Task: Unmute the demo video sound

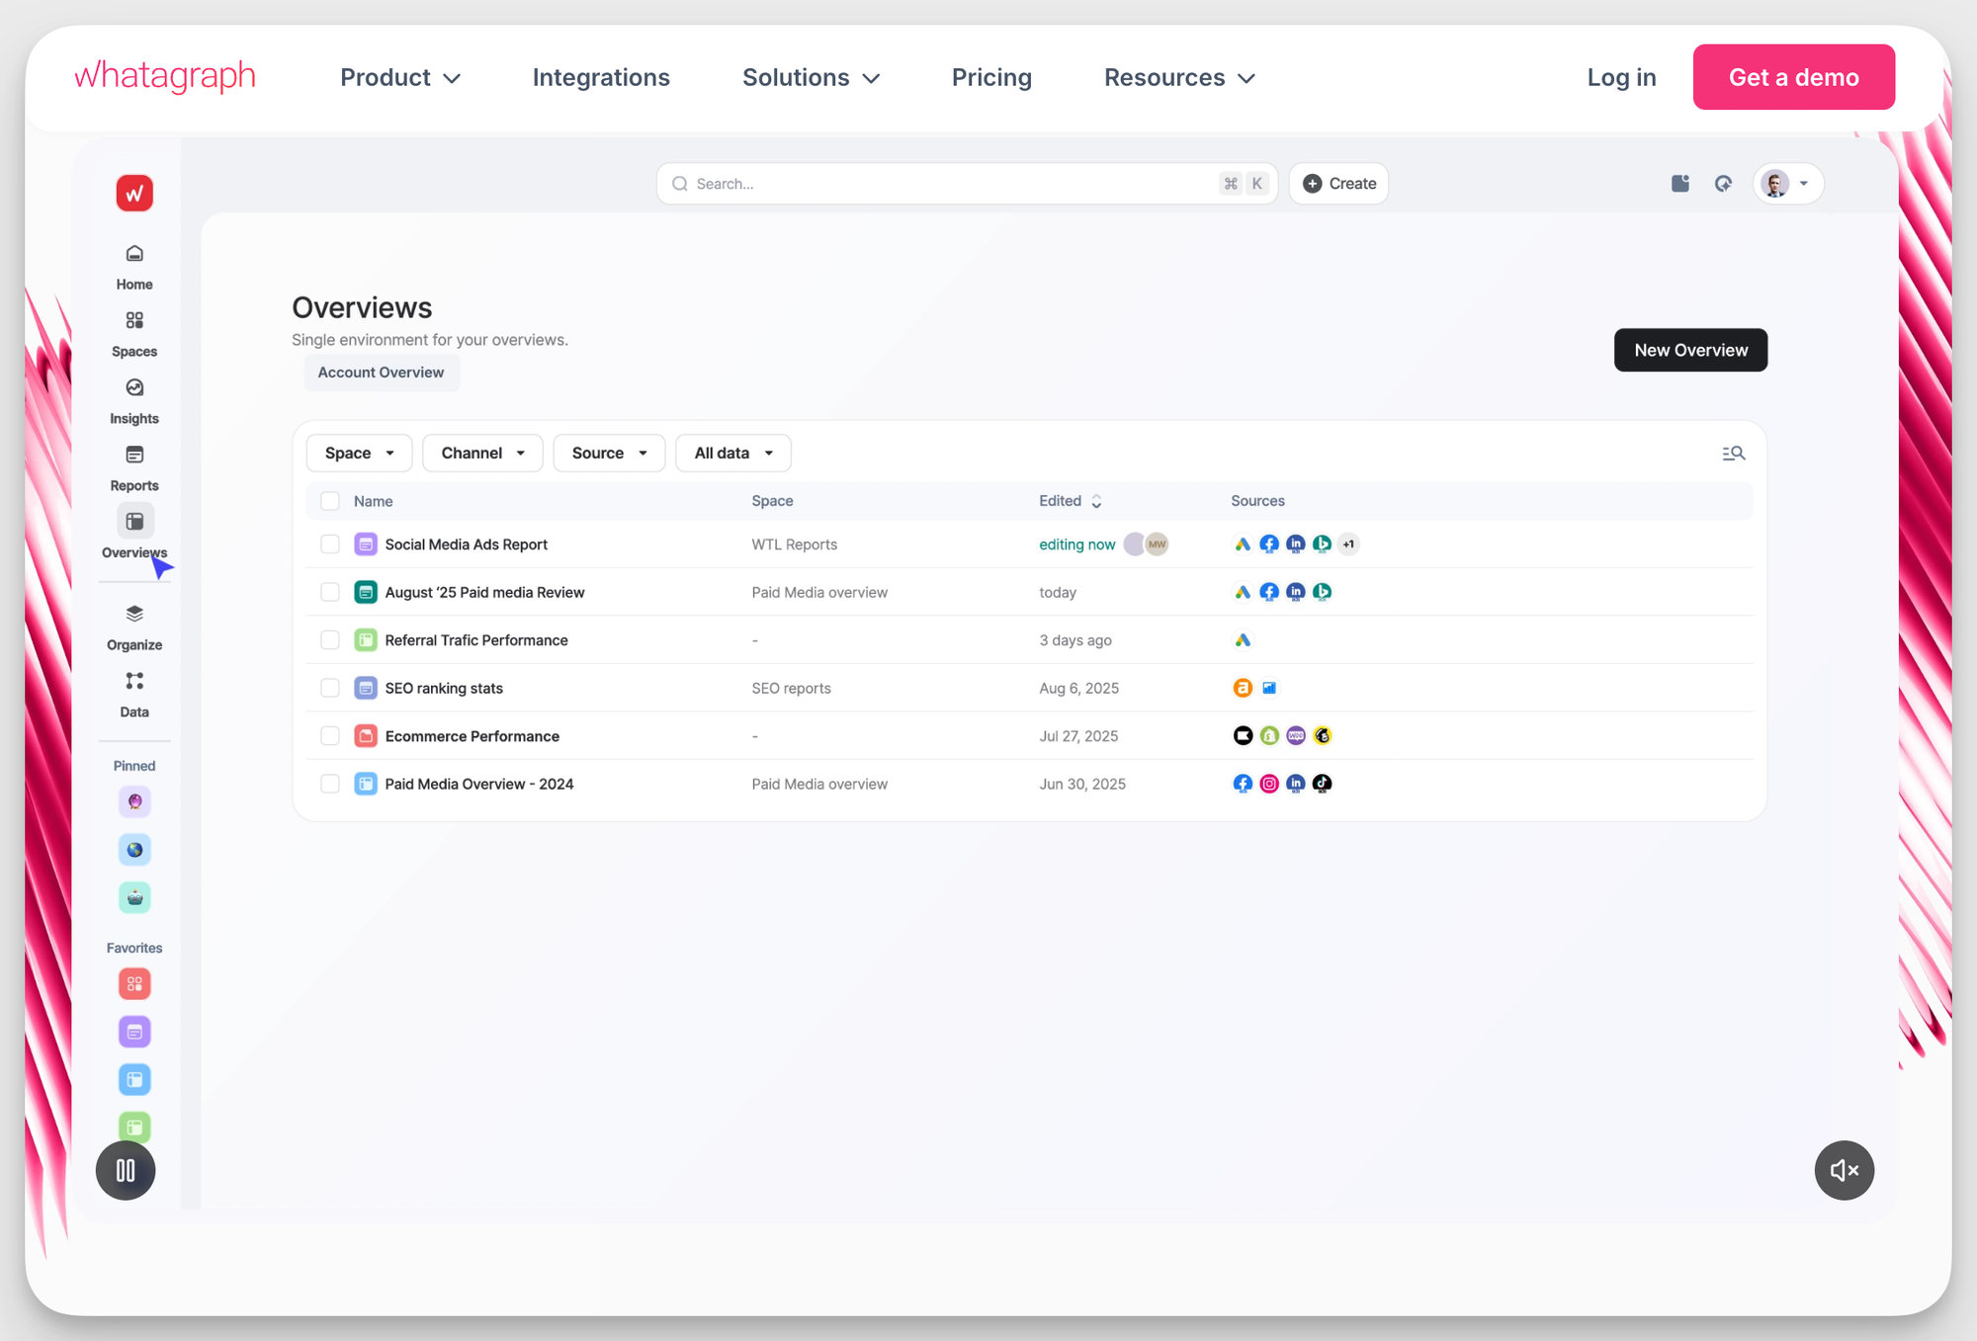Action: pos(1844,1170)
